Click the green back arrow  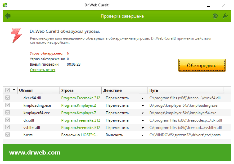pos(8,16)
